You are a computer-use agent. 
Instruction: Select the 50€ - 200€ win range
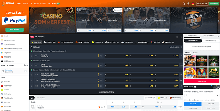click(x=211, y=104)
